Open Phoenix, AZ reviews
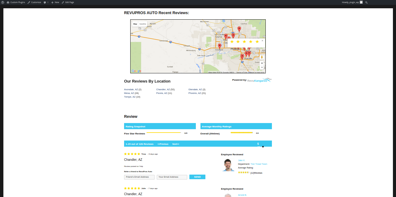 [x=195, y=93]
